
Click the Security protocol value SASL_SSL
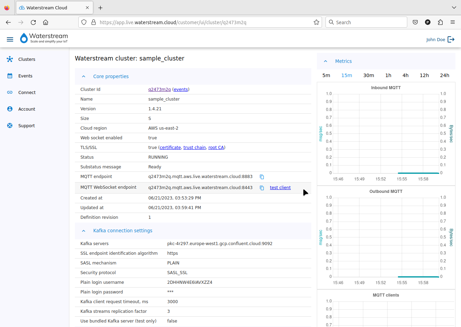click(x=177, y=272)
